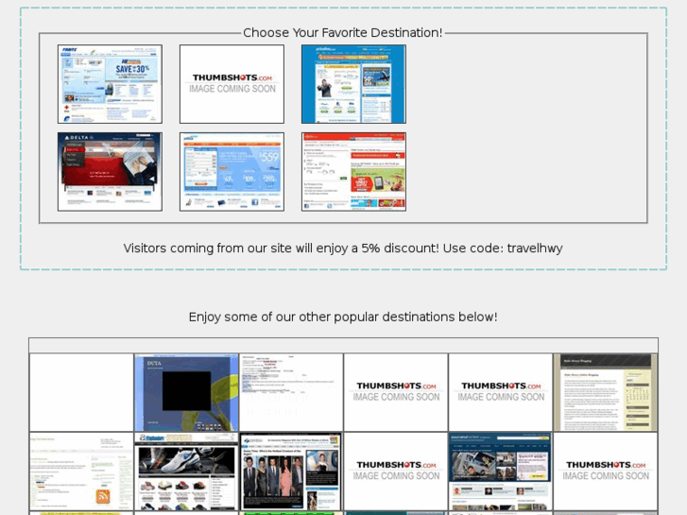Click 'Enjoy some of our other popular destinations below!' text
The height and width of the screenshot is (515, 687).
tap(343, 317)
